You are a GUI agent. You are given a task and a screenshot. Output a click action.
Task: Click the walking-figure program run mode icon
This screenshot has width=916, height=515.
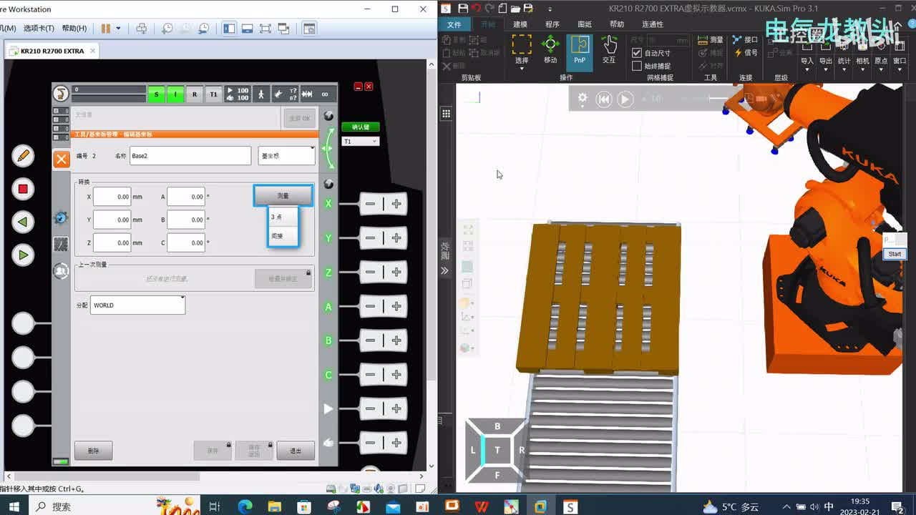(x=260, y=94)
